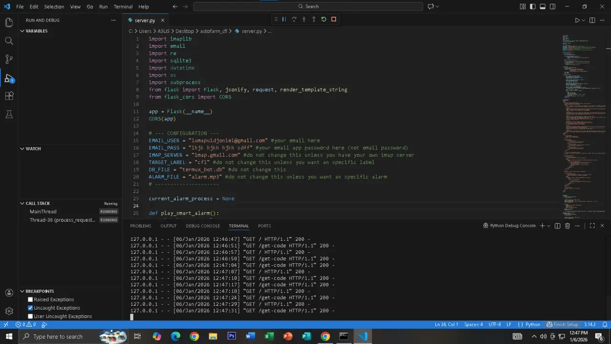The image size is (611, 344).
Task: Click debug Step Over button
Action: pyautogui.click(x=294, y=19)
